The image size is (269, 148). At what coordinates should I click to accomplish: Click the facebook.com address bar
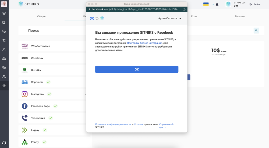136,9
